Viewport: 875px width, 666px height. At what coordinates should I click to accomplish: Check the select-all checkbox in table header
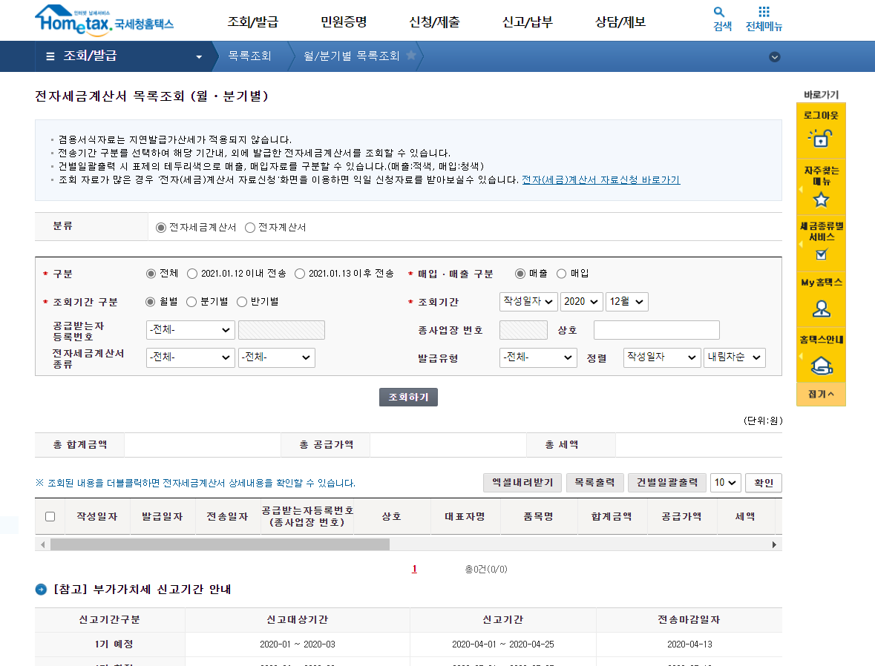(x=50, y=516)
